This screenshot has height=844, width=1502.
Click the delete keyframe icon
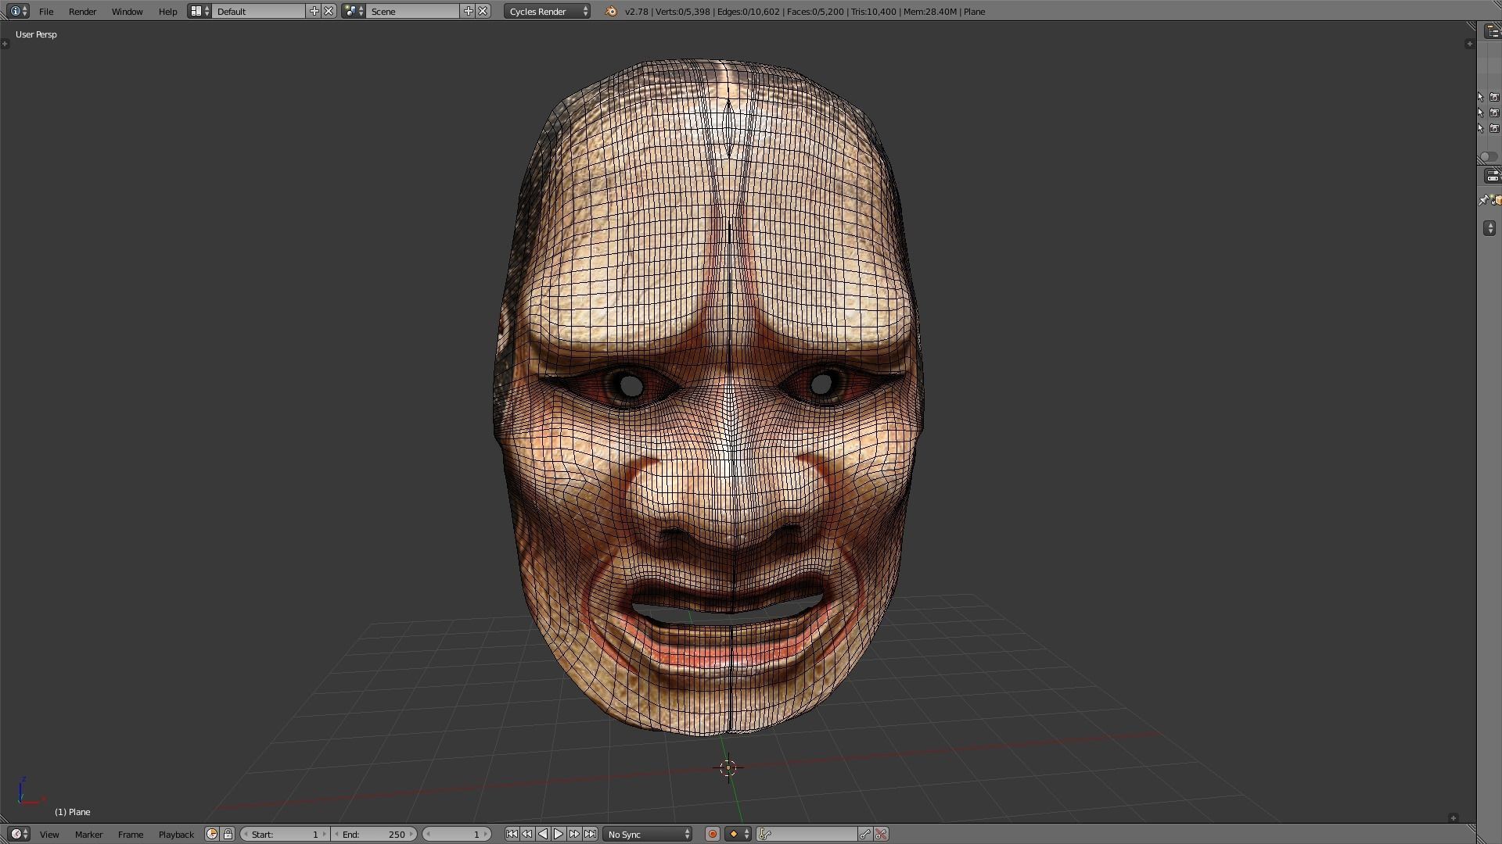coord(881,835)
